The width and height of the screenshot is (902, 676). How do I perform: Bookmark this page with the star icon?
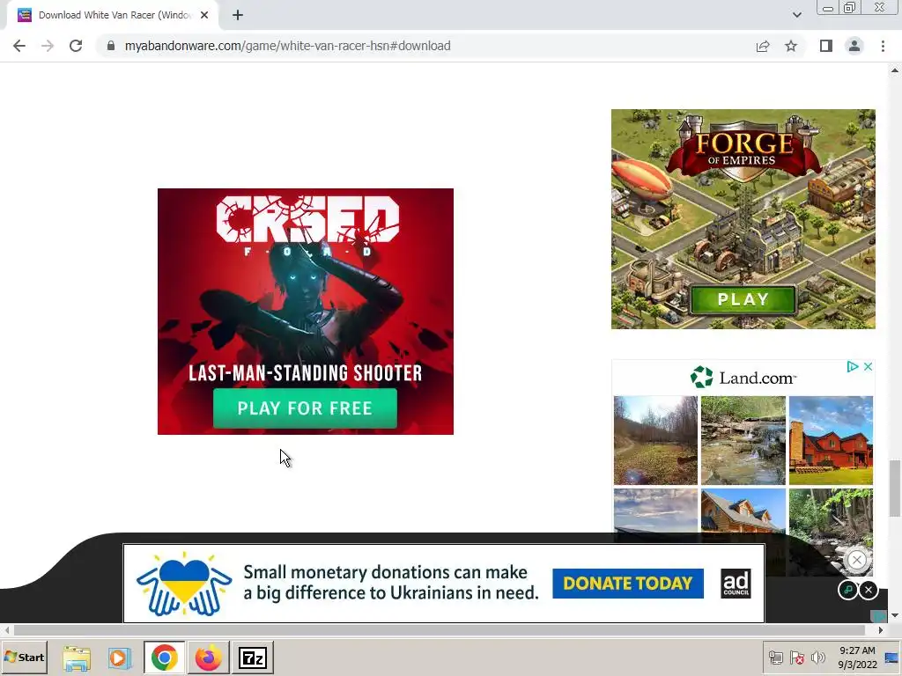(x=791, y=46)
